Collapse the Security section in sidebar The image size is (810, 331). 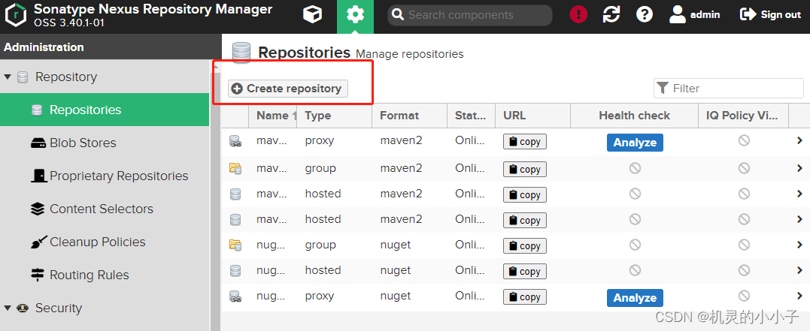coord(8,308)
